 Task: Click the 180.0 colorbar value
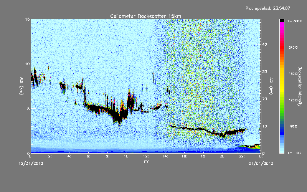tap(293, 74)
